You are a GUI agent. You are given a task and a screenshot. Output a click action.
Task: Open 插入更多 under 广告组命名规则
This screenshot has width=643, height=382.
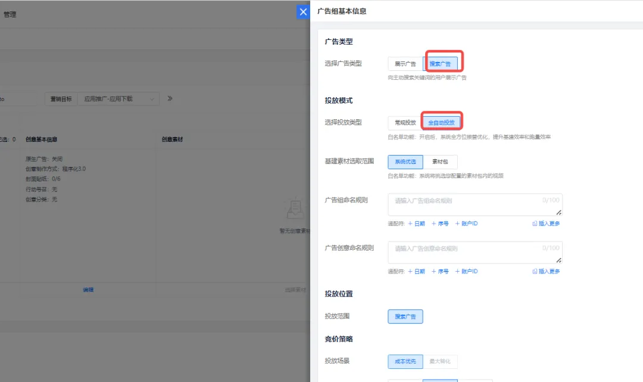click(546, 223)
